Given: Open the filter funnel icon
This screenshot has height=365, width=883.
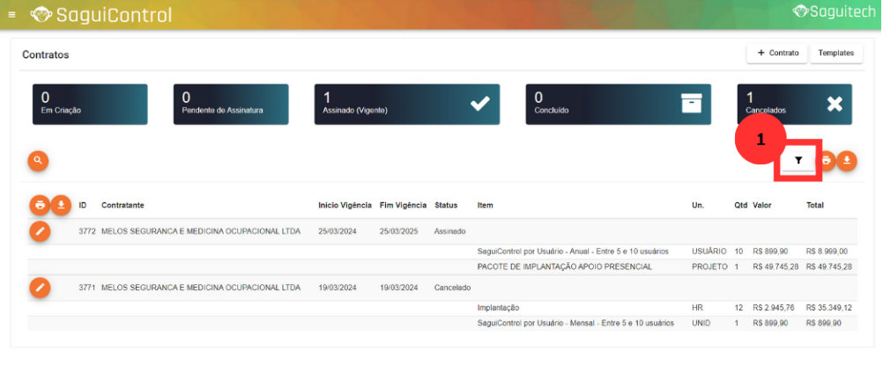Looking at the screenshot, I should [x=798, y=160].
